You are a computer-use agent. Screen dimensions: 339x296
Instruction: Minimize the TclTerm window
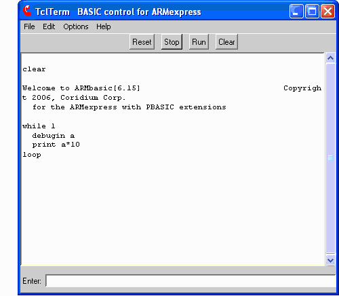coord(296,11)
